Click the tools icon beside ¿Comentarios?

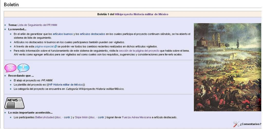pos(236,124)
